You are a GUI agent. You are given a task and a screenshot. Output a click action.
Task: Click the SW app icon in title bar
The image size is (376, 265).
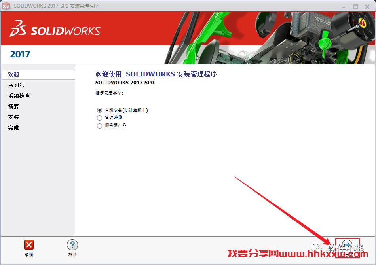coord(6,6)
